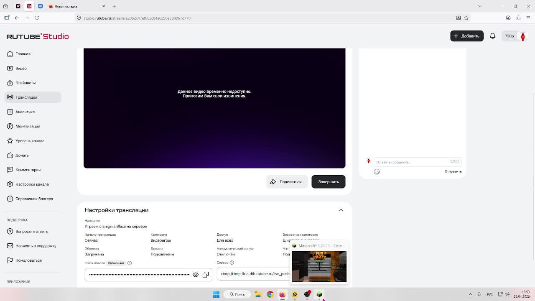Click the Добавить button

467,36
